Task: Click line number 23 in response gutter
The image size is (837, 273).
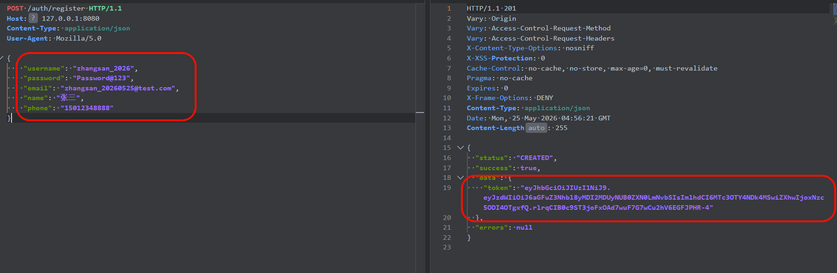Action: 447,247
